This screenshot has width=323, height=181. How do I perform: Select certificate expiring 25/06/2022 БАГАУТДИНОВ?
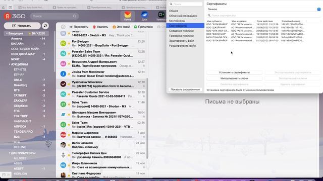(x=255, y=37)
